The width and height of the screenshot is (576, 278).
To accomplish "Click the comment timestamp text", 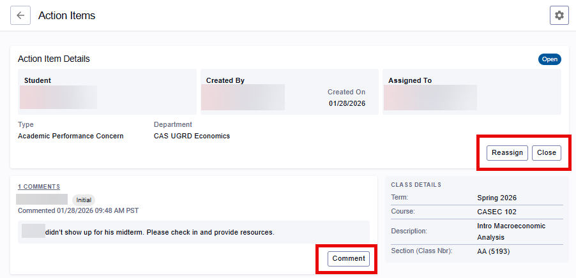I will tap(78, 210).
